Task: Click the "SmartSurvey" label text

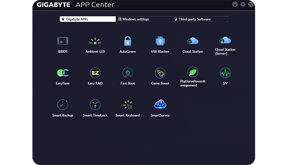Action: pos(160,115)
